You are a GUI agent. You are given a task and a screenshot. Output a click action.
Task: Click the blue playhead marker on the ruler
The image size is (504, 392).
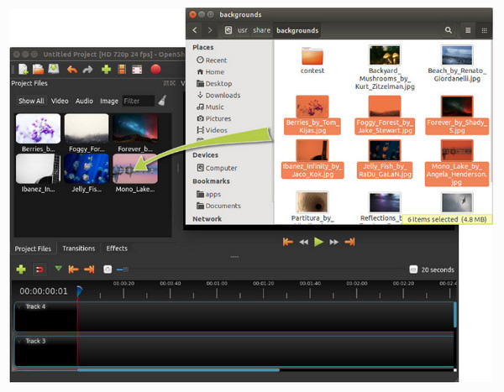tap(79, 291)
